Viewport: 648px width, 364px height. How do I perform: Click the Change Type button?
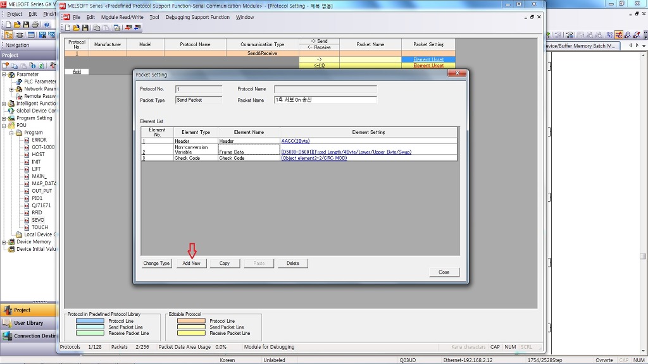[x=156, y=264]
